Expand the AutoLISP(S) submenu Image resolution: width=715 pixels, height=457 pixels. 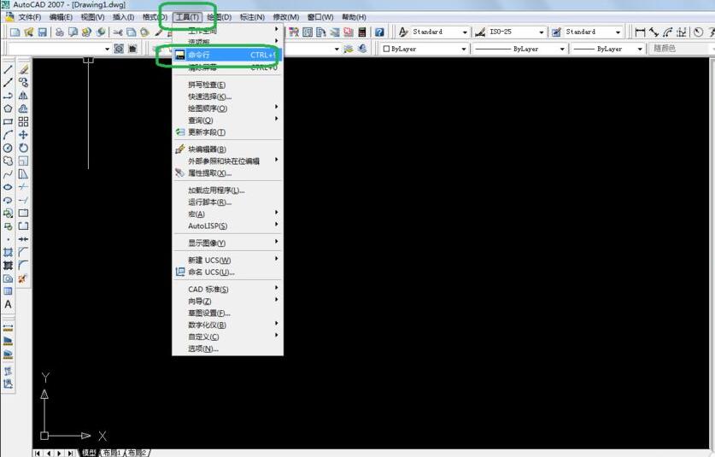pos(227,226)
